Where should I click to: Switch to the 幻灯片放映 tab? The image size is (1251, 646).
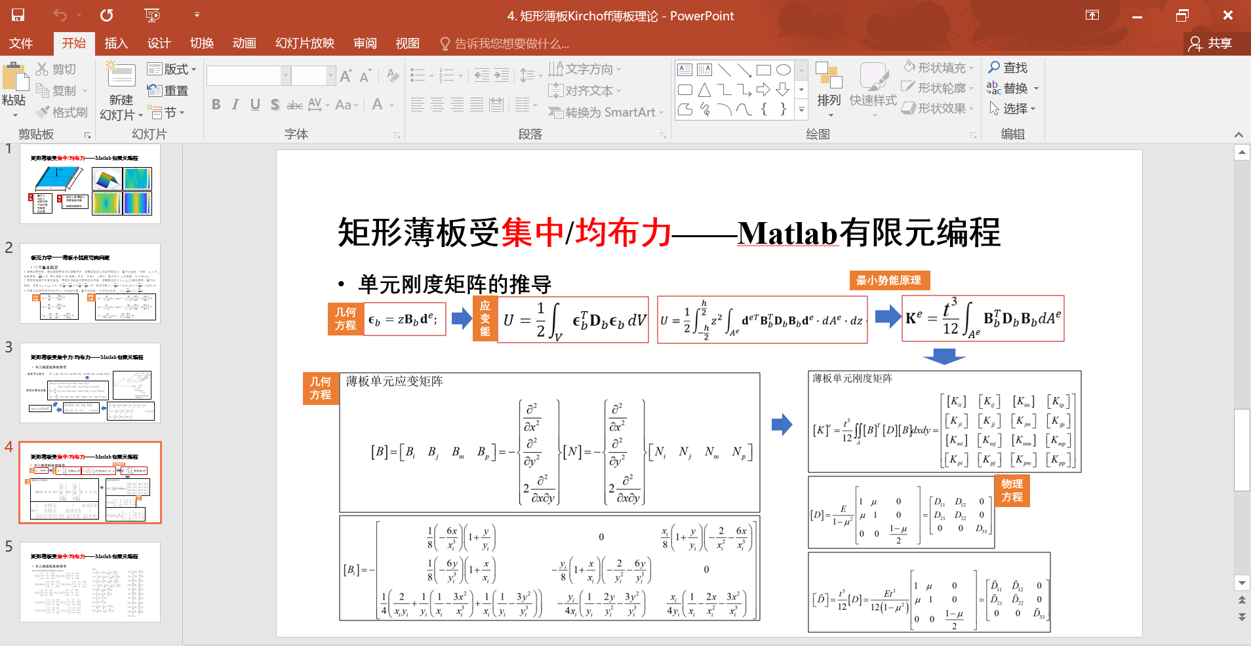305,43
